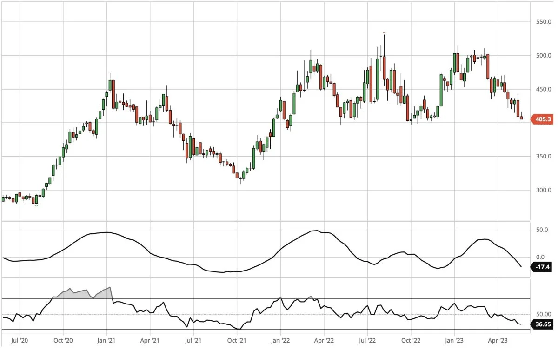Screen dimensions: 558x350
Task: Click the 300.0 price axis label
Action: (x=543, y=190)
